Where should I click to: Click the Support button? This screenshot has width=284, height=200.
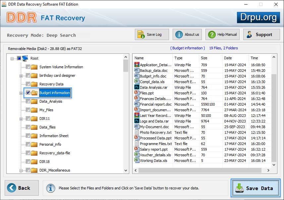tap(261, 34)
